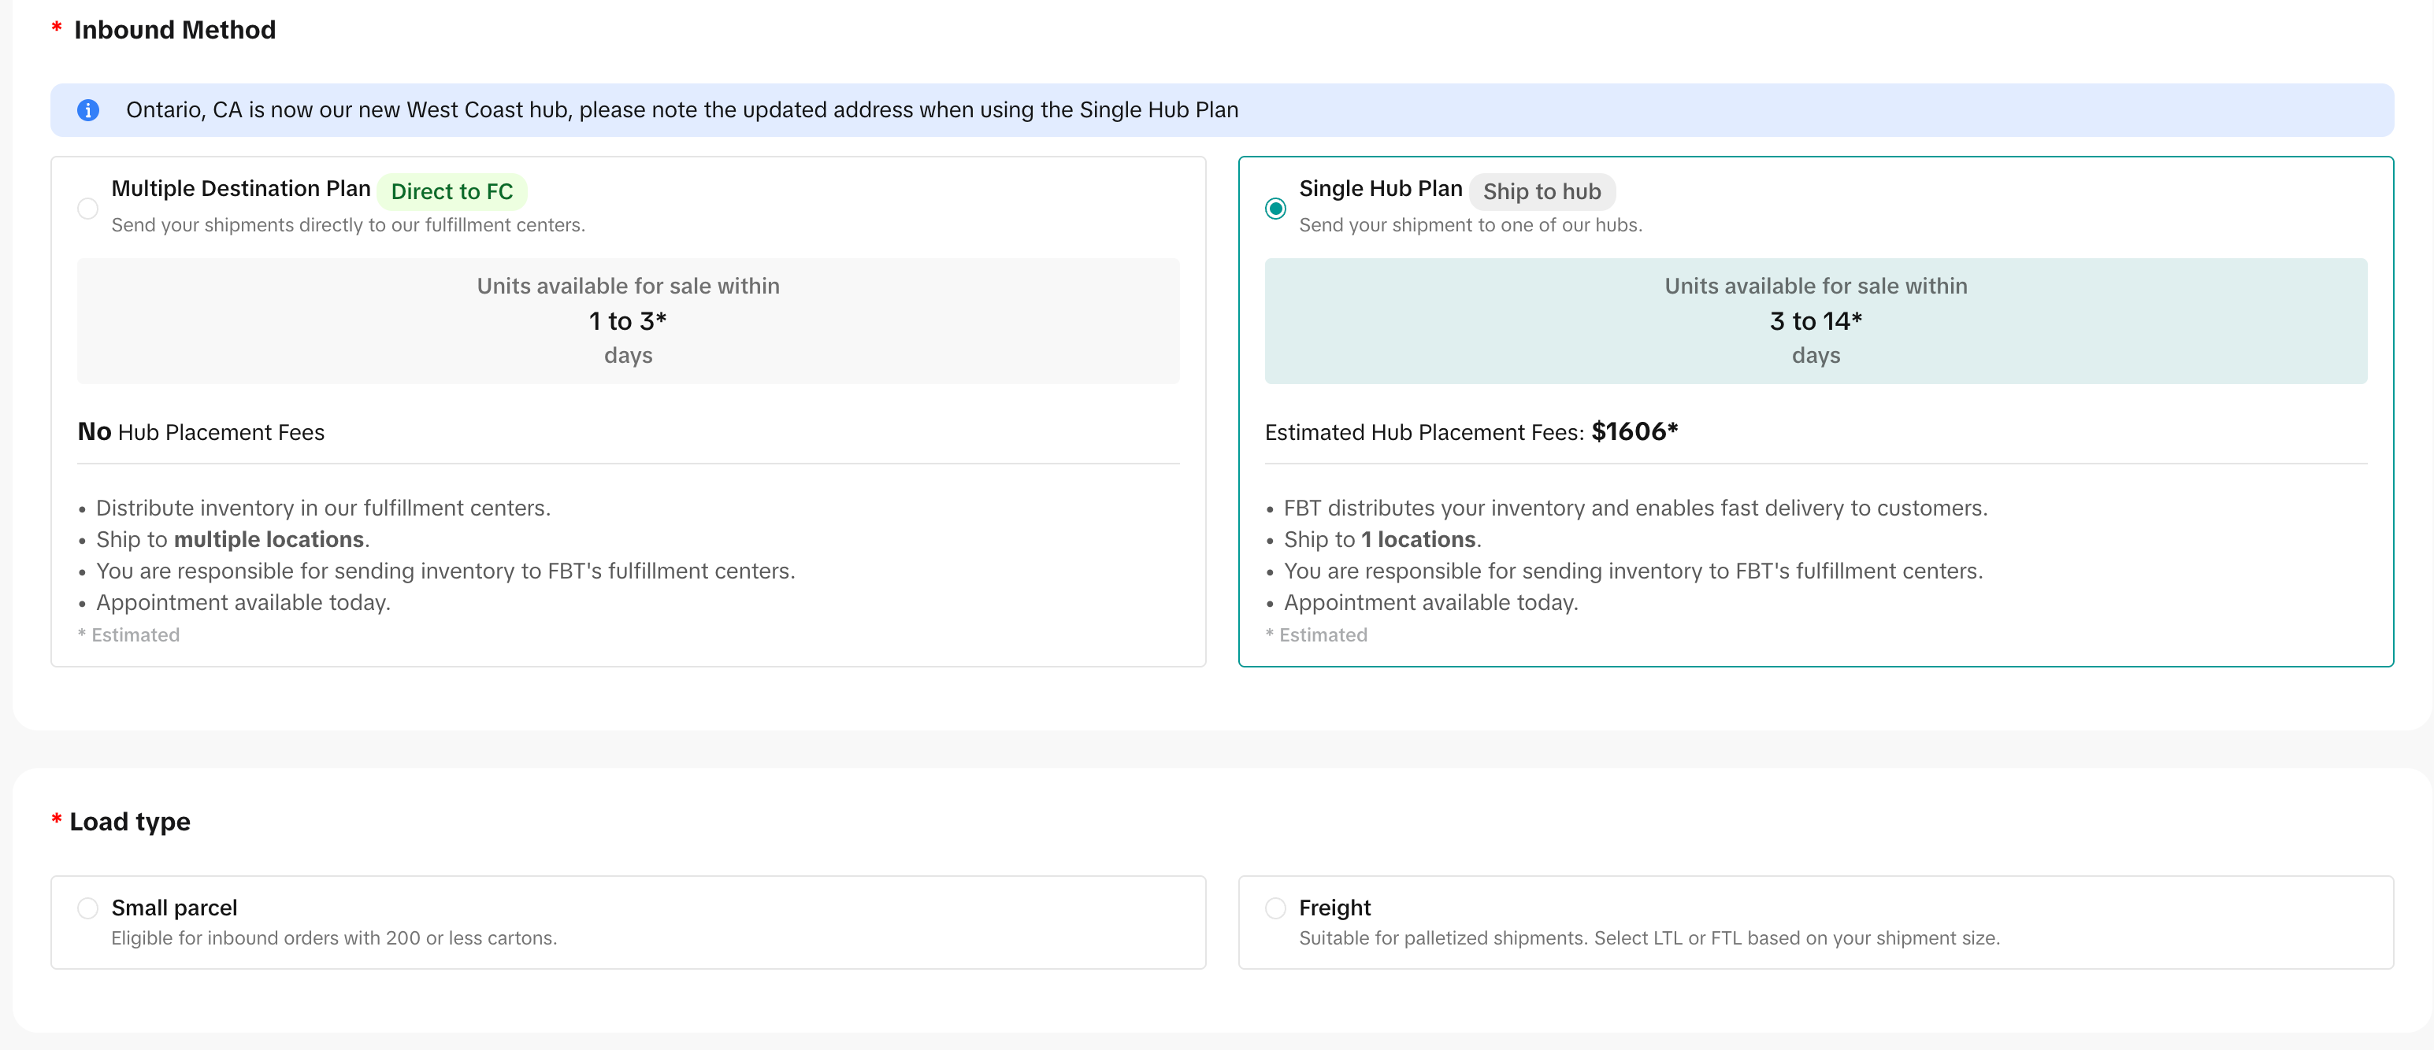Click the No Hub Placement Fees text

tap(202, 432)
